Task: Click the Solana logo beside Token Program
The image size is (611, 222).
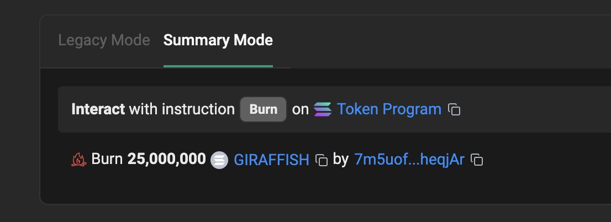Action: [x=323, y=109]
